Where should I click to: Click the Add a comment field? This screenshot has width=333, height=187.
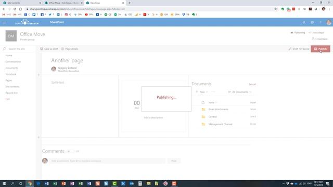108,161
